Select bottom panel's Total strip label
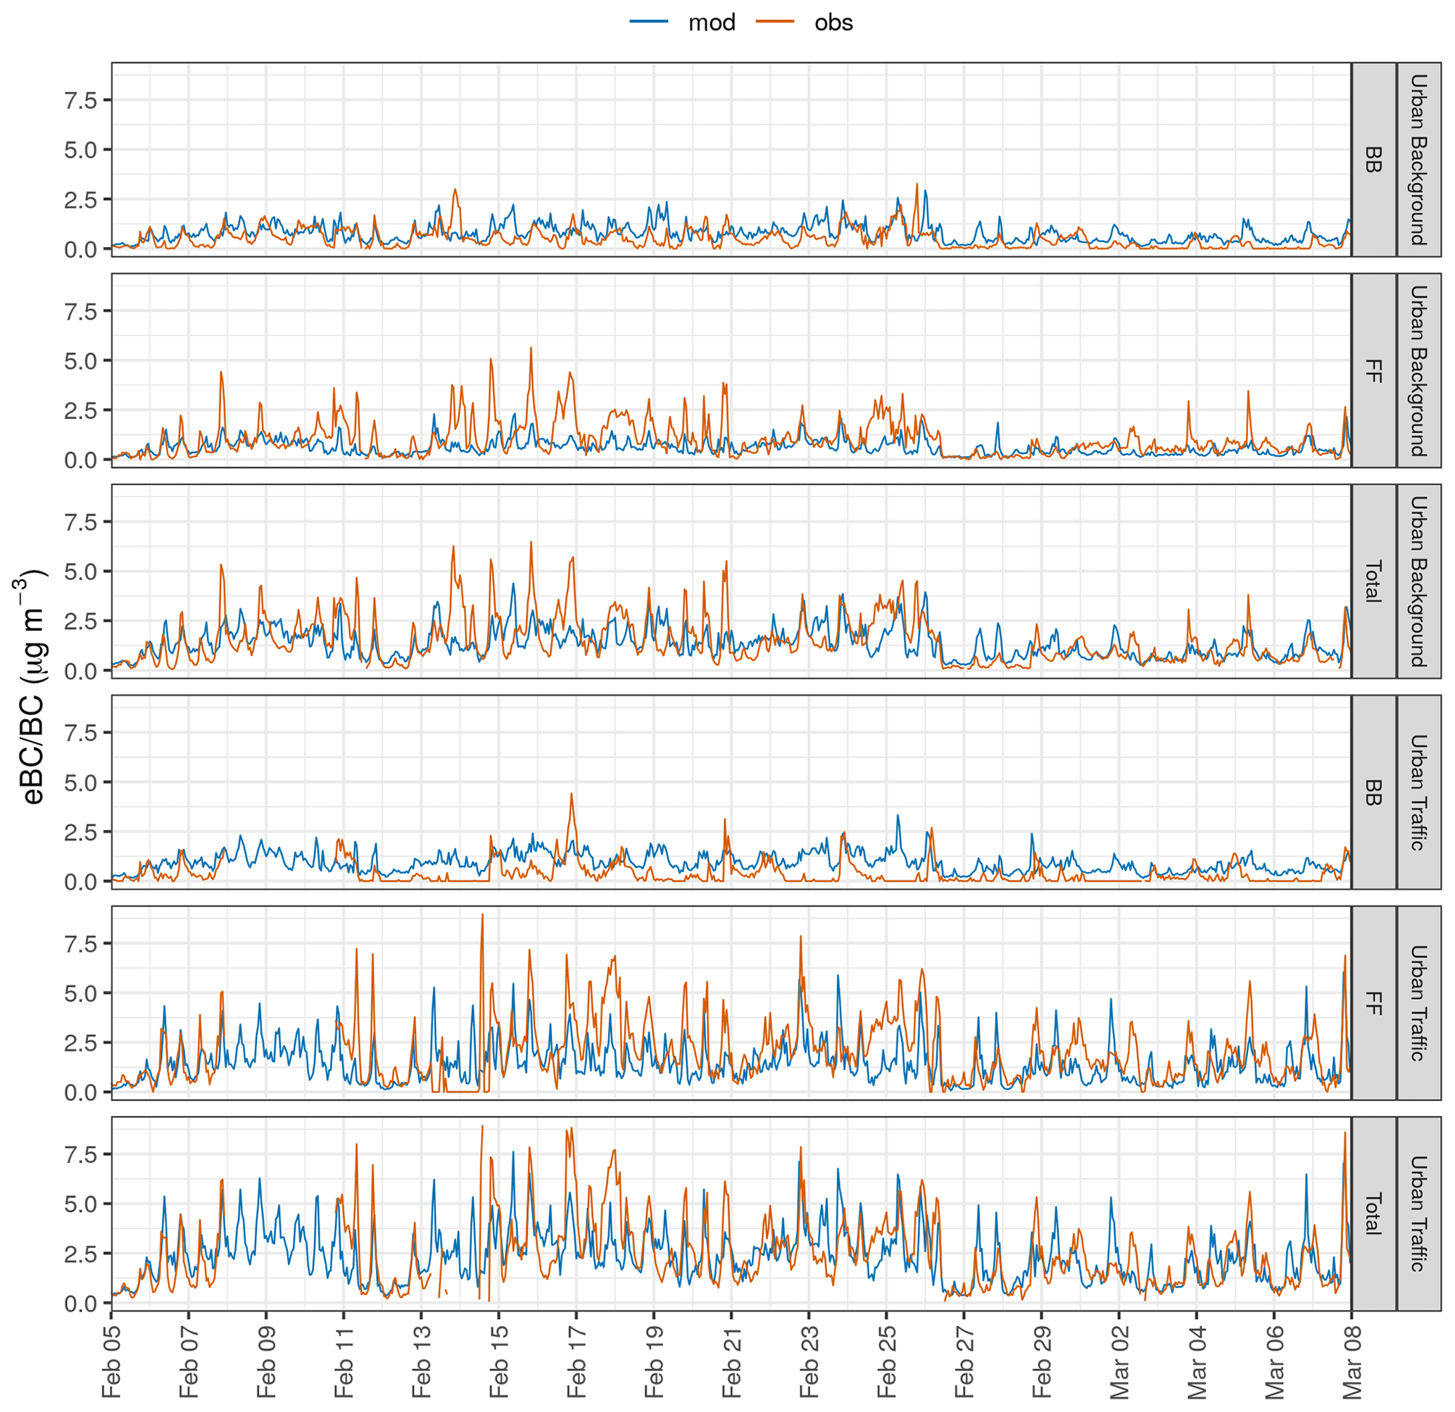Viewport: 1455px width, 1412px height. 1373,1214
